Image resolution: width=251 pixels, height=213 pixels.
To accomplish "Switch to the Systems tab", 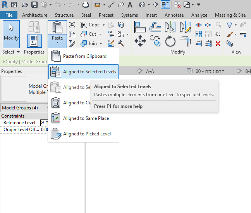I will coord(129,15).
